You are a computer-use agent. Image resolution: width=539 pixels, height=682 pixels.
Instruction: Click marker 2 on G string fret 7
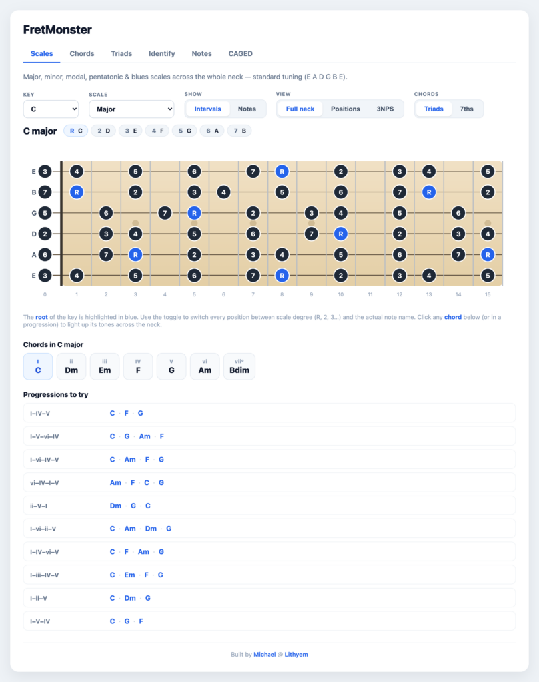pos(253,213)
